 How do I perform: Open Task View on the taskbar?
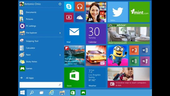tap(41, 93)
